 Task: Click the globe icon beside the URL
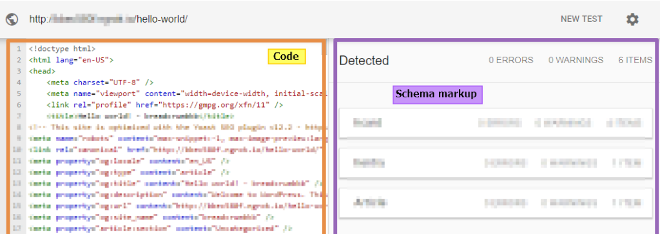12,19
